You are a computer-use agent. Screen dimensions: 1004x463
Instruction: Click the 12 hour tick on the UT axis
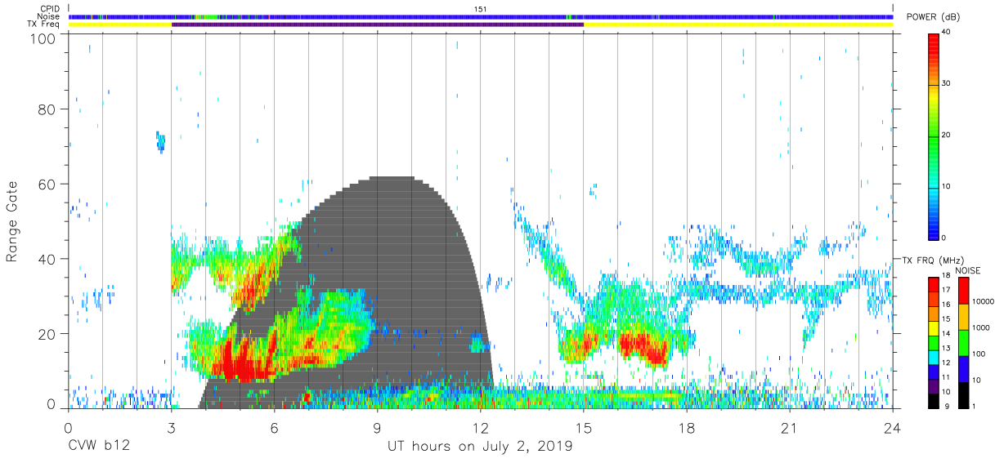pyautogui.click(x=481, y=428)
